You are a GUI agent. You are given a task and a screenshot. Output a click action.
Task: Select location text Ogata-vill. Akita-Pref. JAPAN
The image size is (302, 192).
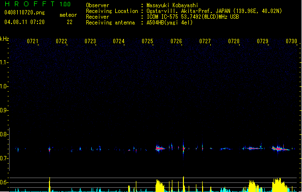188,11
